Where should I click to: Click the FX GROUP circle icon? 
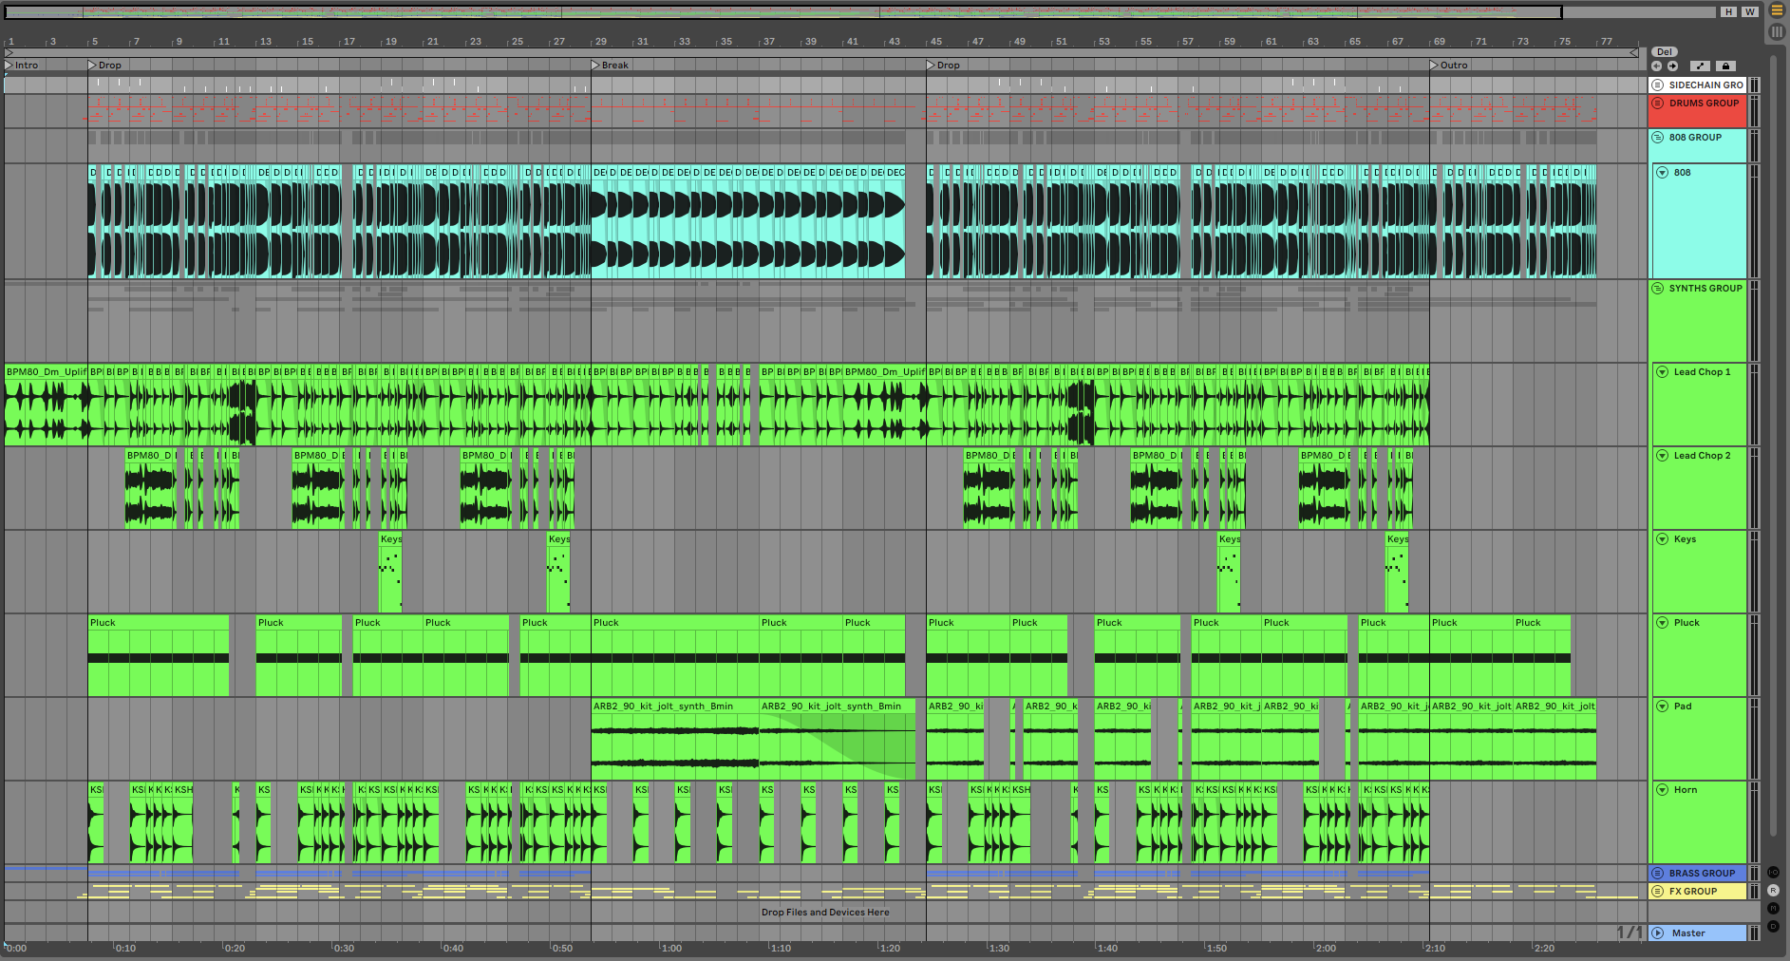click(1658, 892)
